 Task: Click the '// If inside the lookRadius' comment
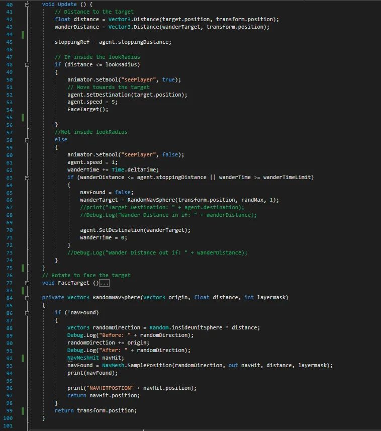click(x=97, y=57)
